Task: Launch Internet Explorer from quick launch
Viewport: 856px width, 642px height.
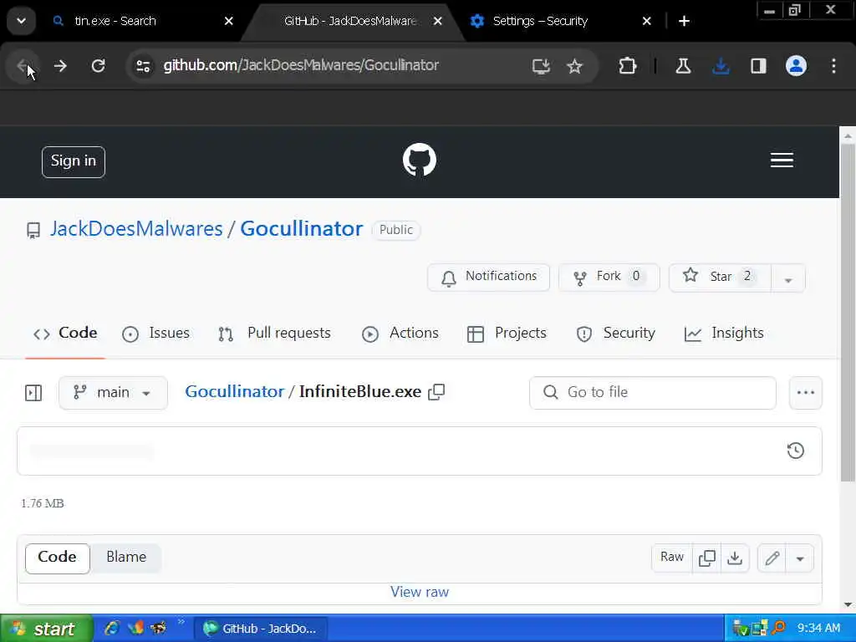Action: pyautogui.click(x=112, y=629)
